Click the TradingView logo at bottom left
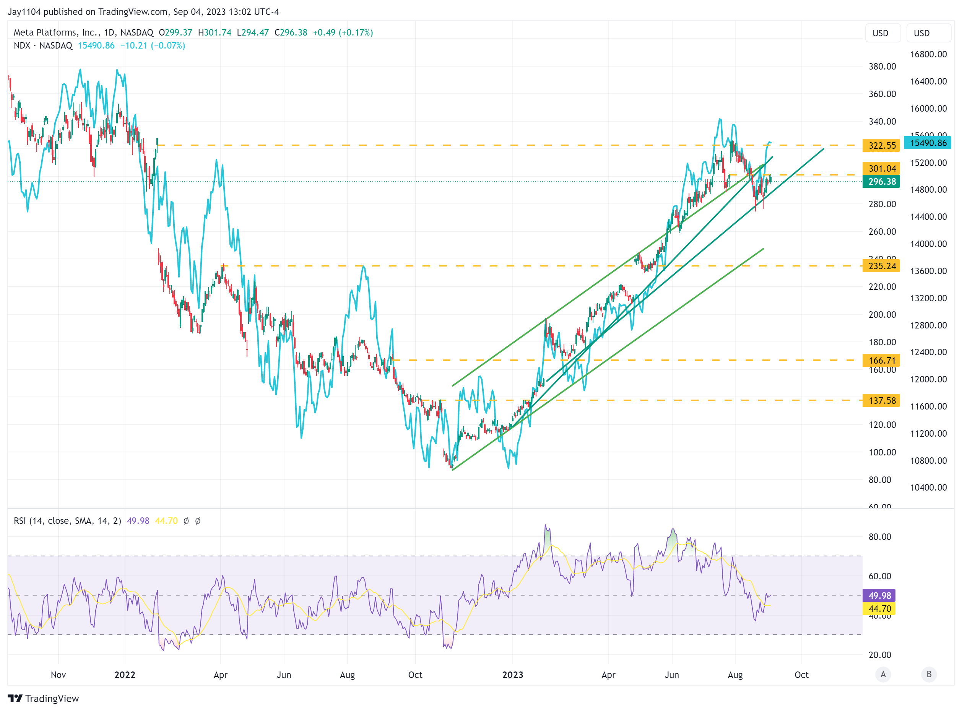 43,699
